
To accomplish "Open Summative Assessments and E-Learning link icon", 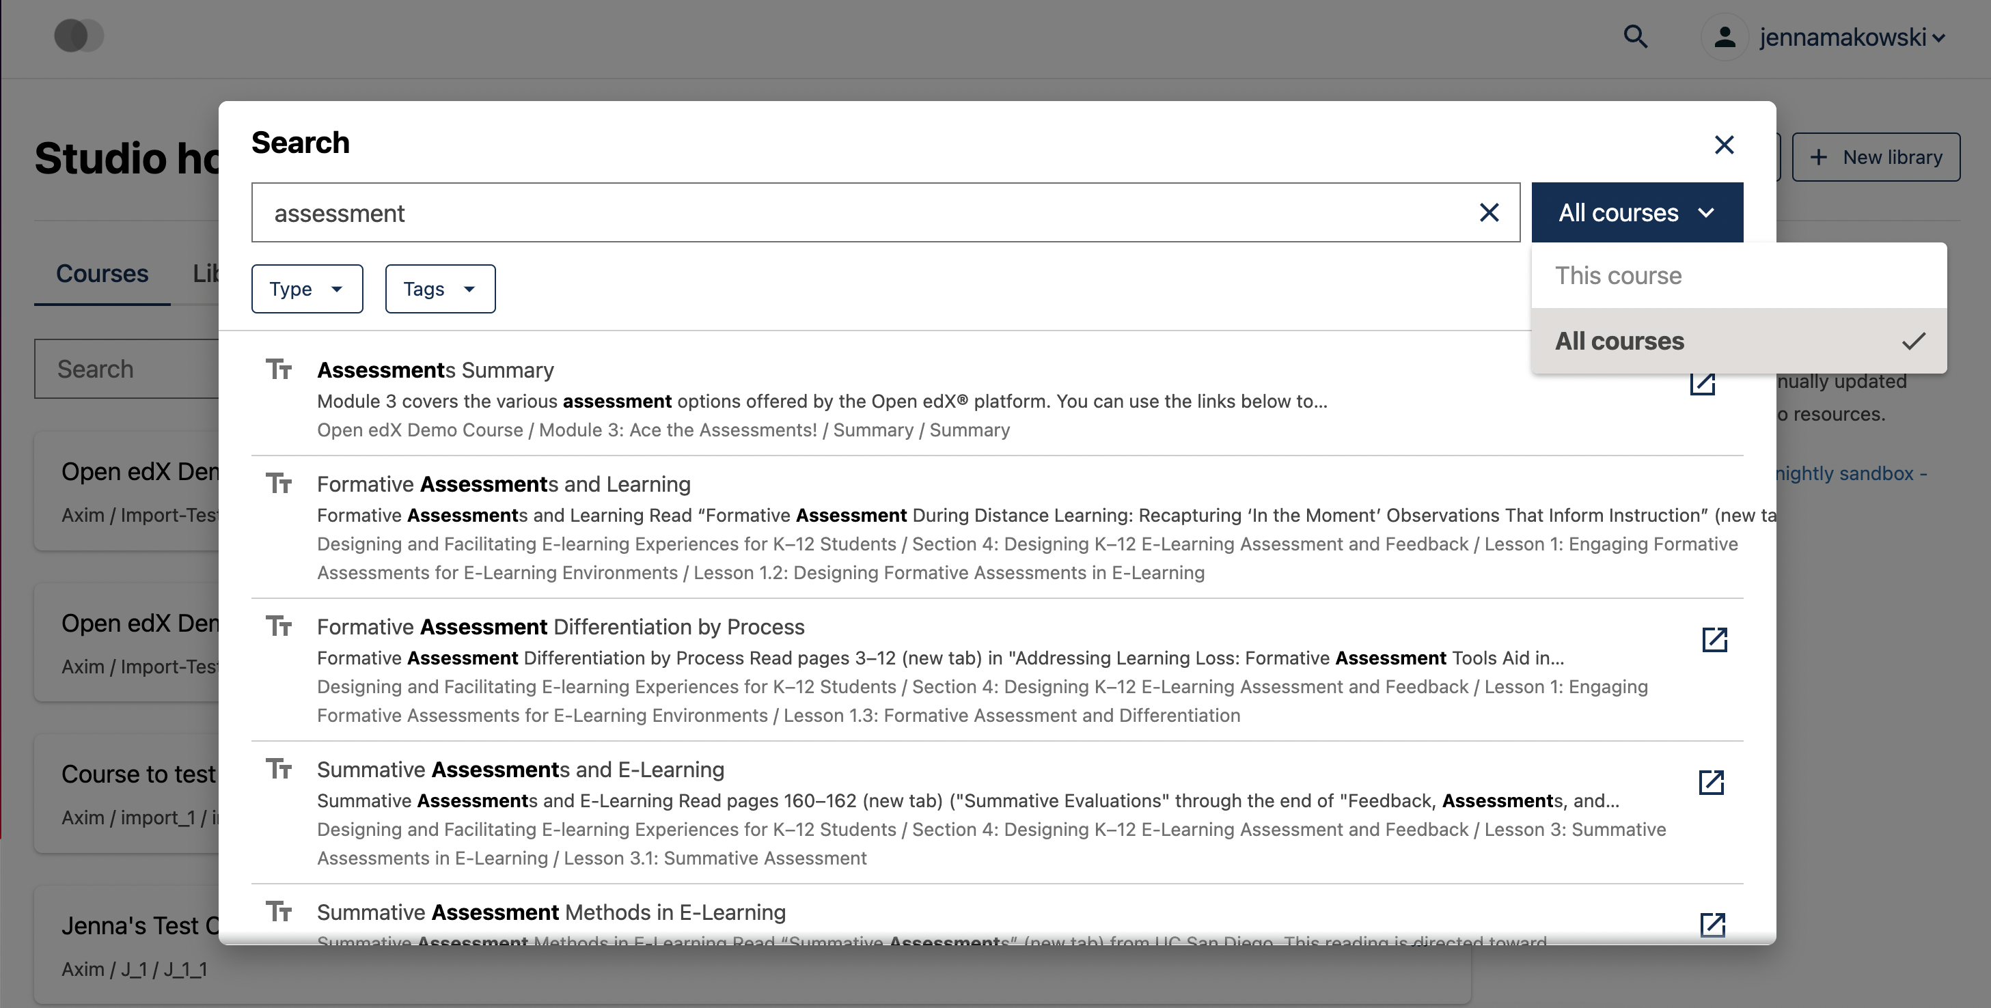I will coord(1712,782).
